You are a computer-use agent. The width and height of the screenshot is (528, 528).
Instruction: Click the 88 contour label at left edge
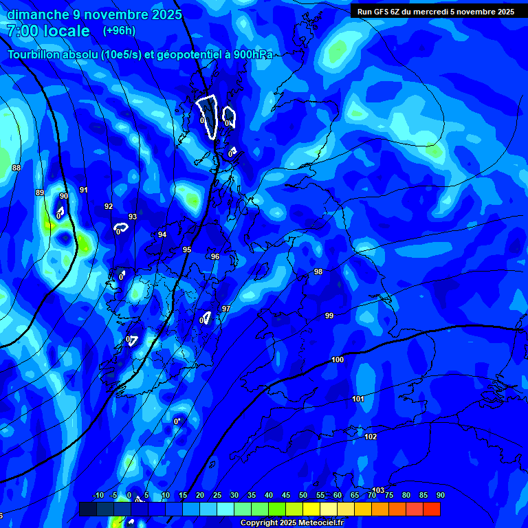tap(16, 168)
